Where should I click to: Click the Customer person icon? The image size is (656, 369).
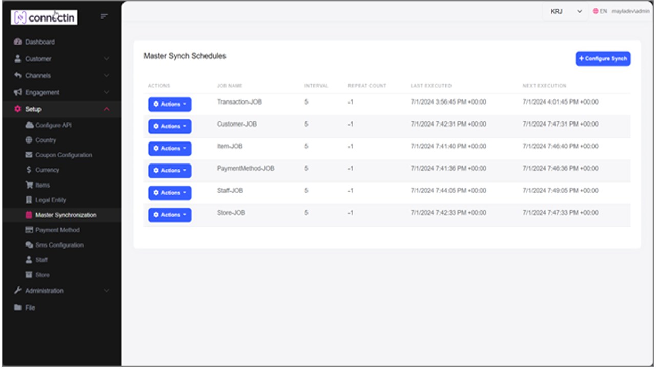[x=18, y=59]
